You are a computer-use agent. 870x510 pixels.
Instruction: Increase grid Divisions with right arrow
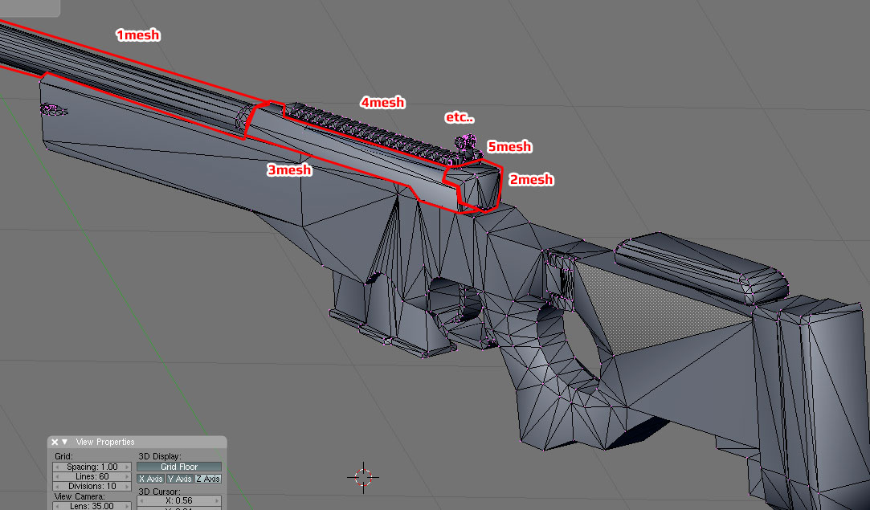[x=126, y=487]
